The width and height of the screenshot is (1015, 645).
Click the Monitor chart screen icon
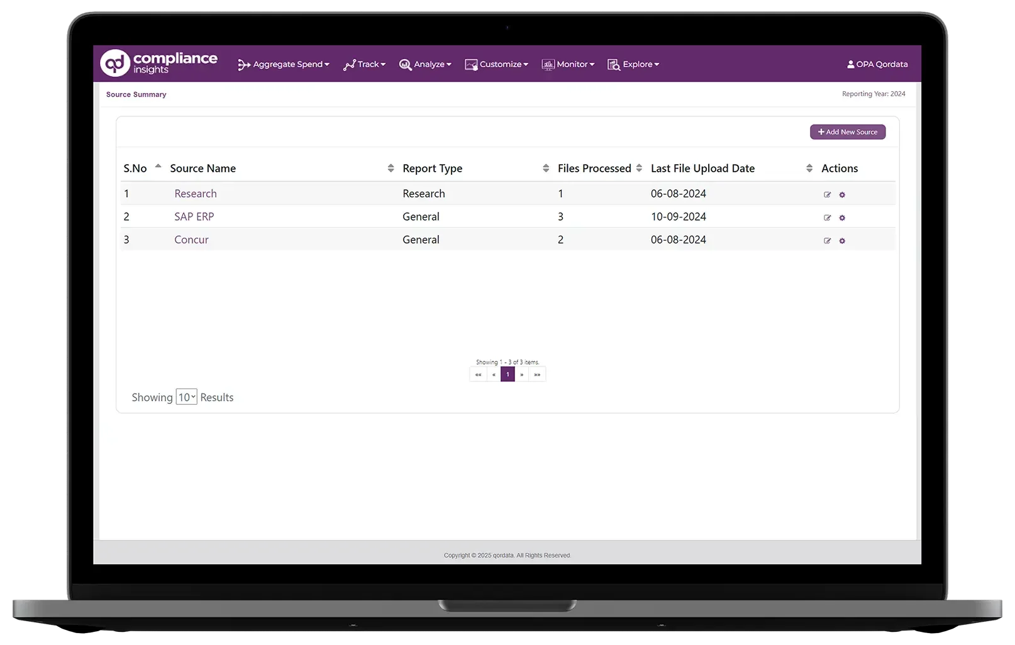pyautogui.click(x=548, y=65)
